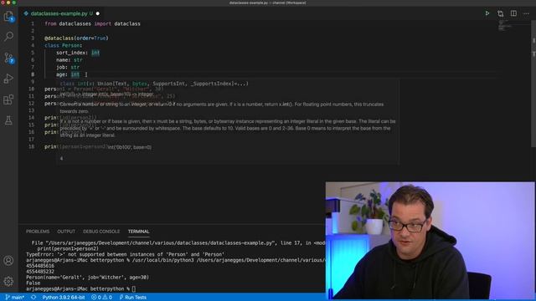
Task: Switch to the DEBUG CONSOLE panel tab
Action: tap(101, 232)
